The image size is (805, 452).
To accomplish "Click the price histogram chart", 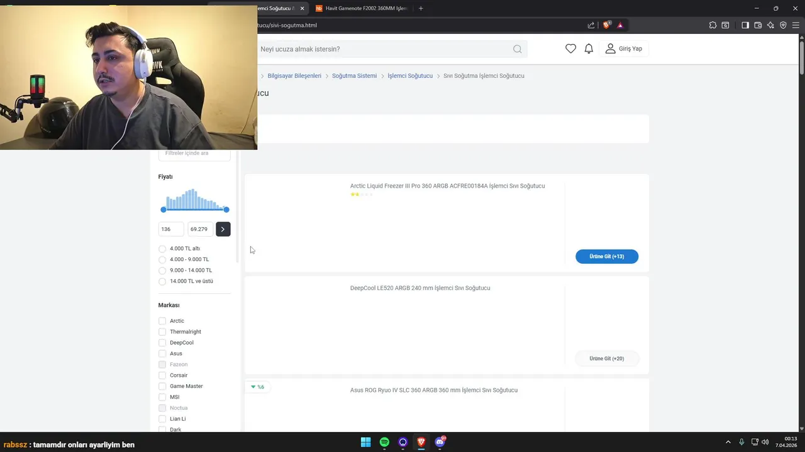I will 195,198.
